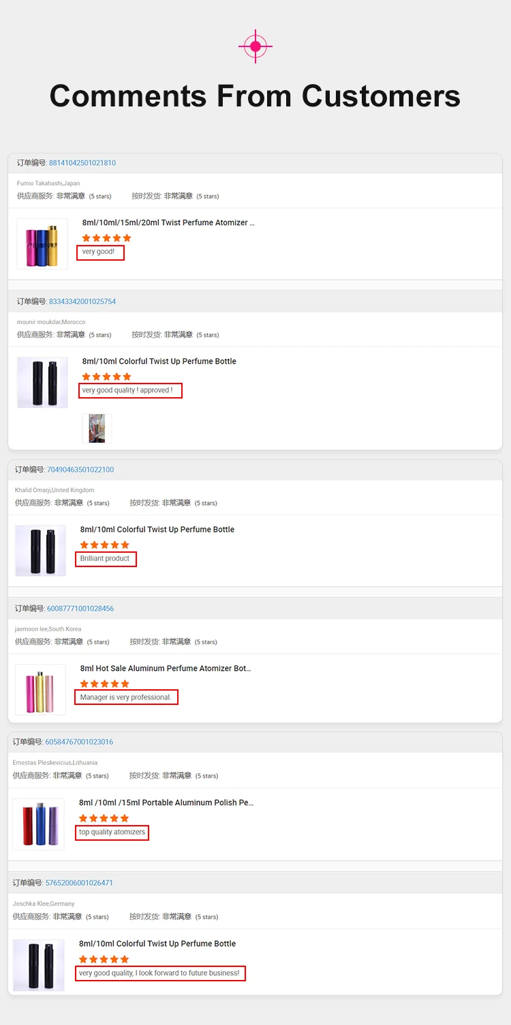This screenshot has height=1025, width=511.
Task: Open "8ml Hot Sale Aluminum Perfume Atomizer" title
Action: 166,669
